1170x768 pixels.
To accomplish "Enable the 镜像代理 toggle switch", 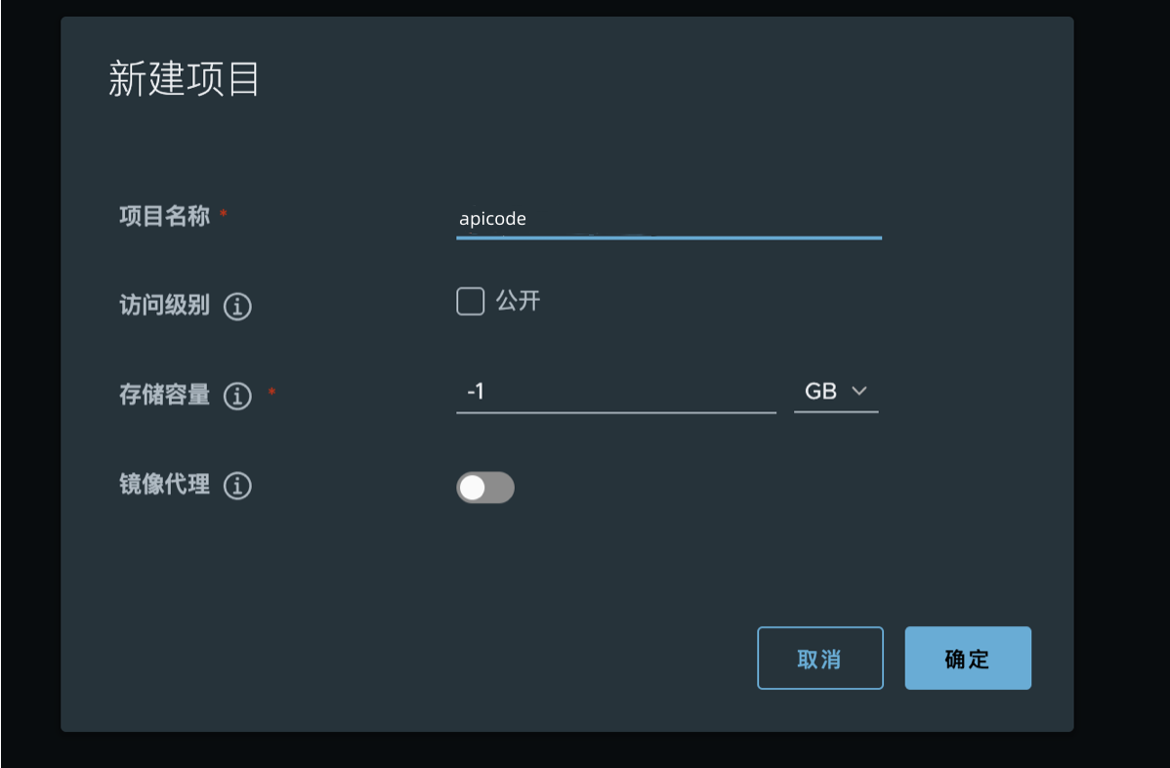I will 485,488.
